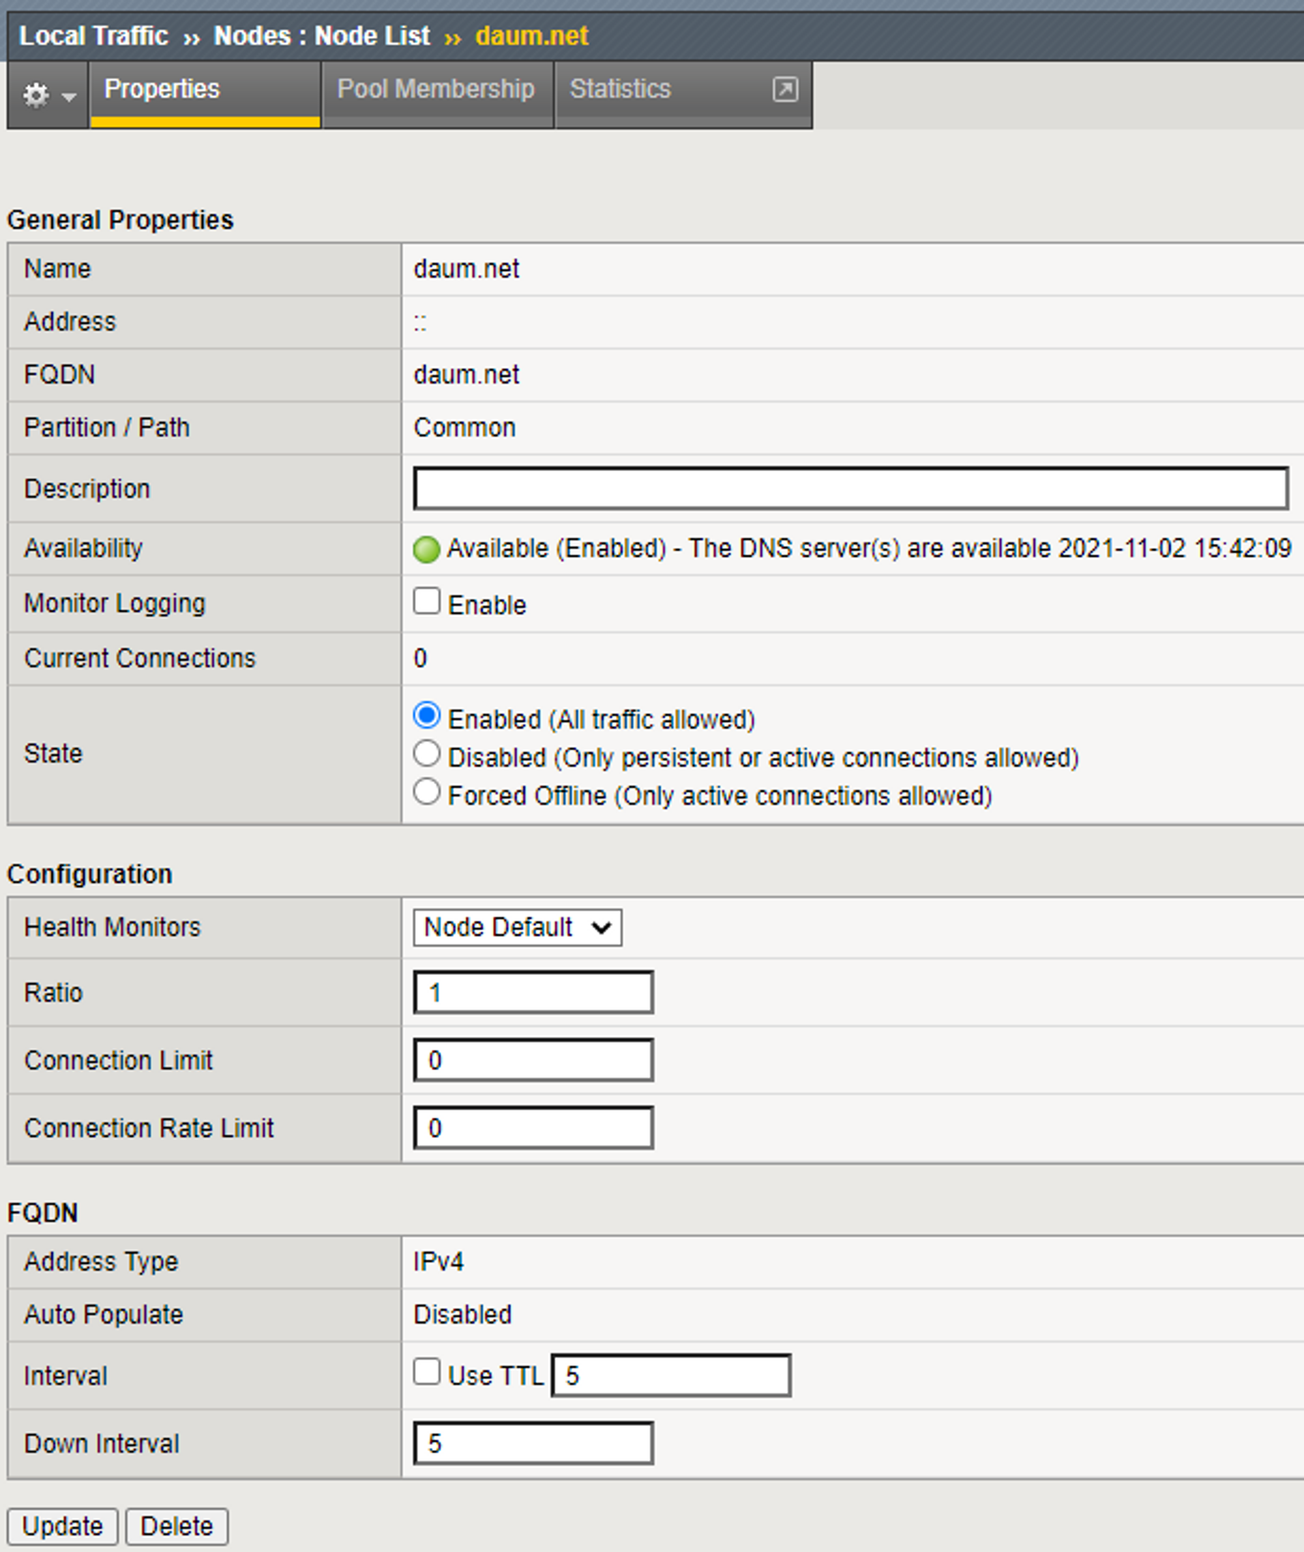Expand the gear menu dropdown arrow
1304x1552 pixels.
[x=70, y=97]
